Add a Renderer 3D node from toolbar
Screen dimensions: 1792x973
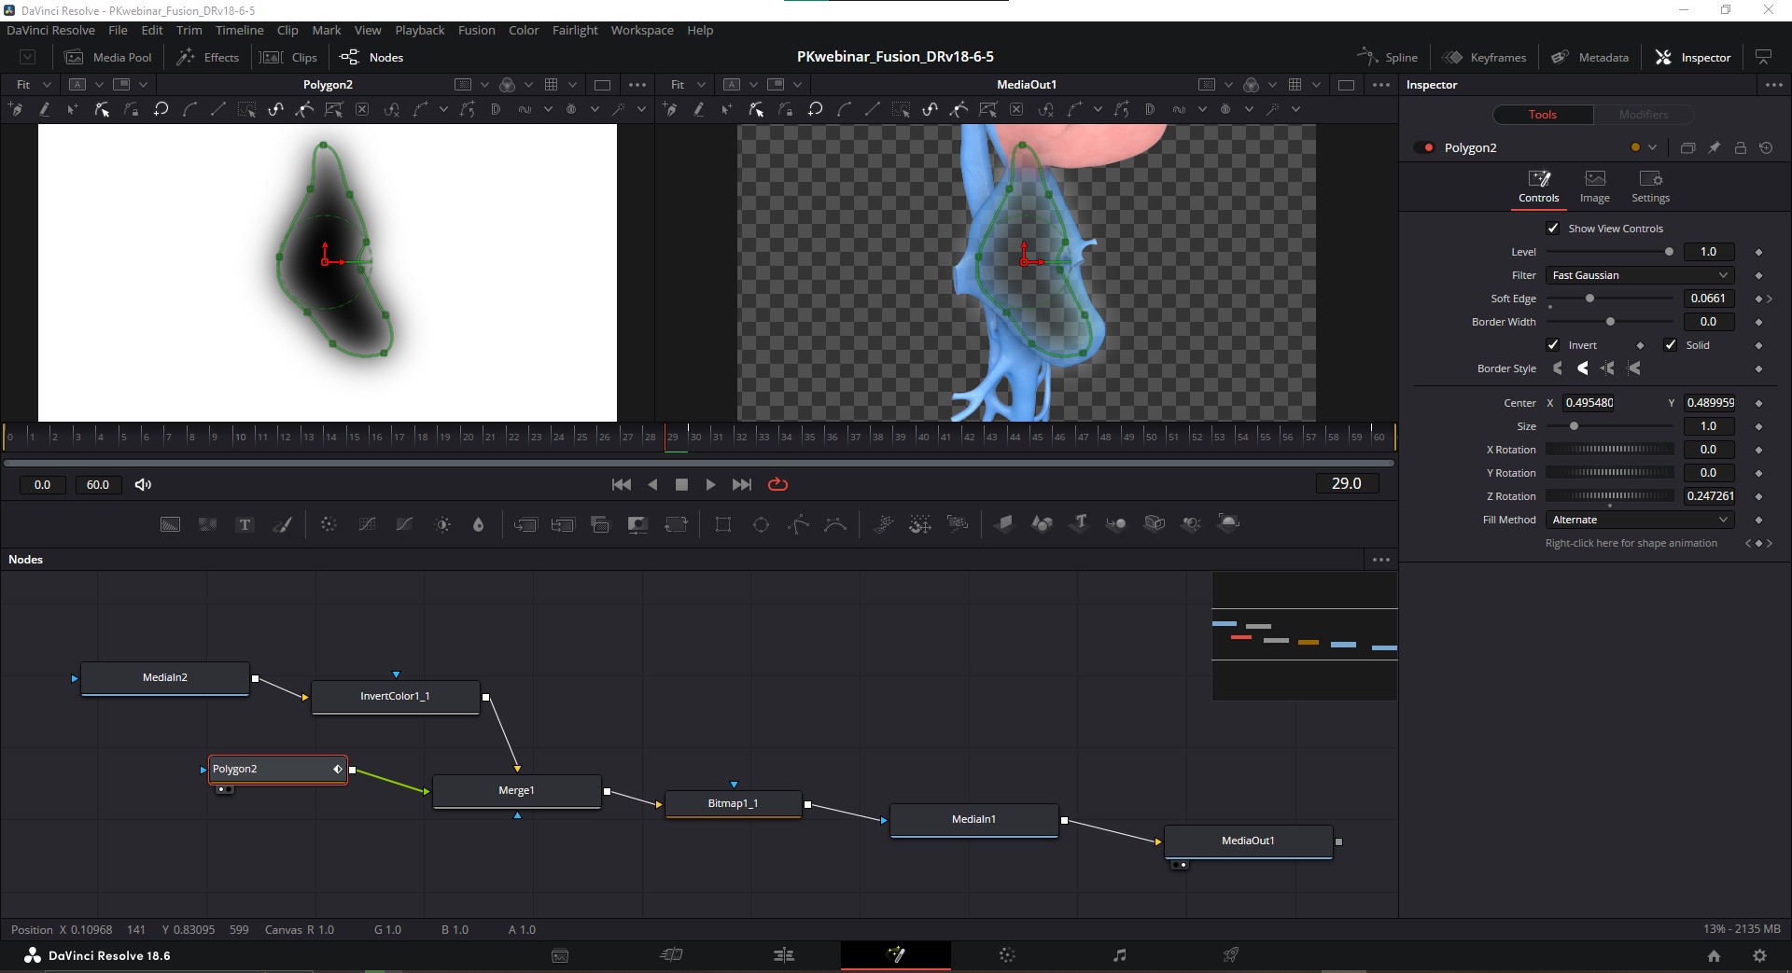pos(1228,523)
